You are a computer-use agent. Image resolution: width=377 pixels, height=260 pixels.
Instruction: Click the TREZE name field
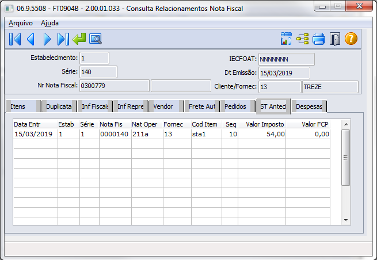click(330, 87)
